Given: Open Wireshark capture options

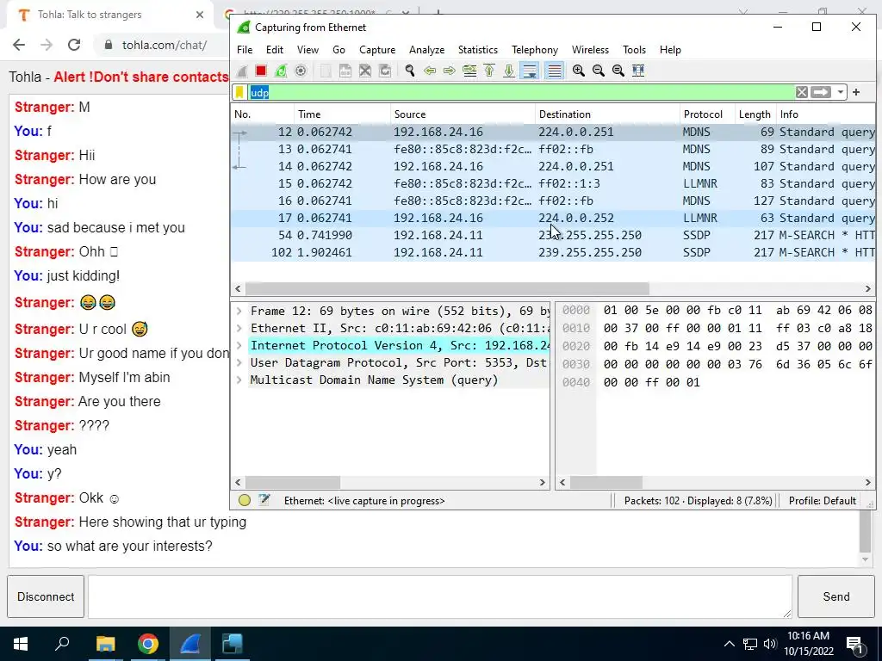Looking at the screenshot, I should [x=301, y=71].
